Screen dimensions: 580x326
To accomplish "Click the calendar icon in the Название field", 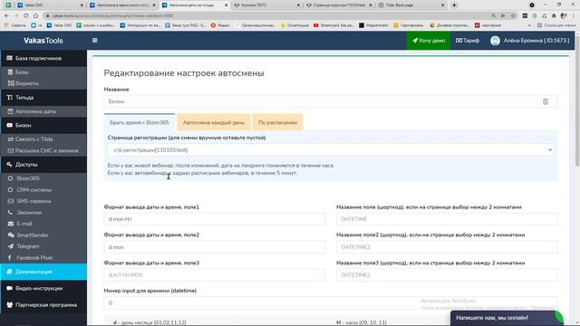I will [546, 101].
